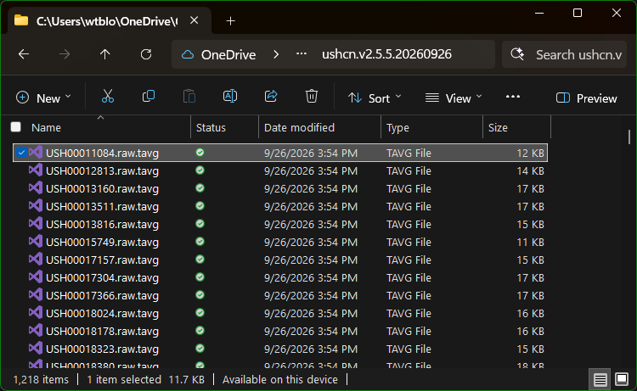Click file icon of USH00017157.raw.tavg
The image size is (637, 391).
point(36,260)
